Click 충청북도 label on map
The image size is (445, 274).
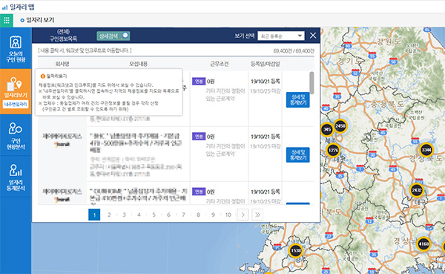(387, 104)
